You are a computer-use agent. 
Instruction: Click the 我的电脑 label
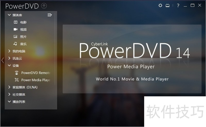click(19, 51)
